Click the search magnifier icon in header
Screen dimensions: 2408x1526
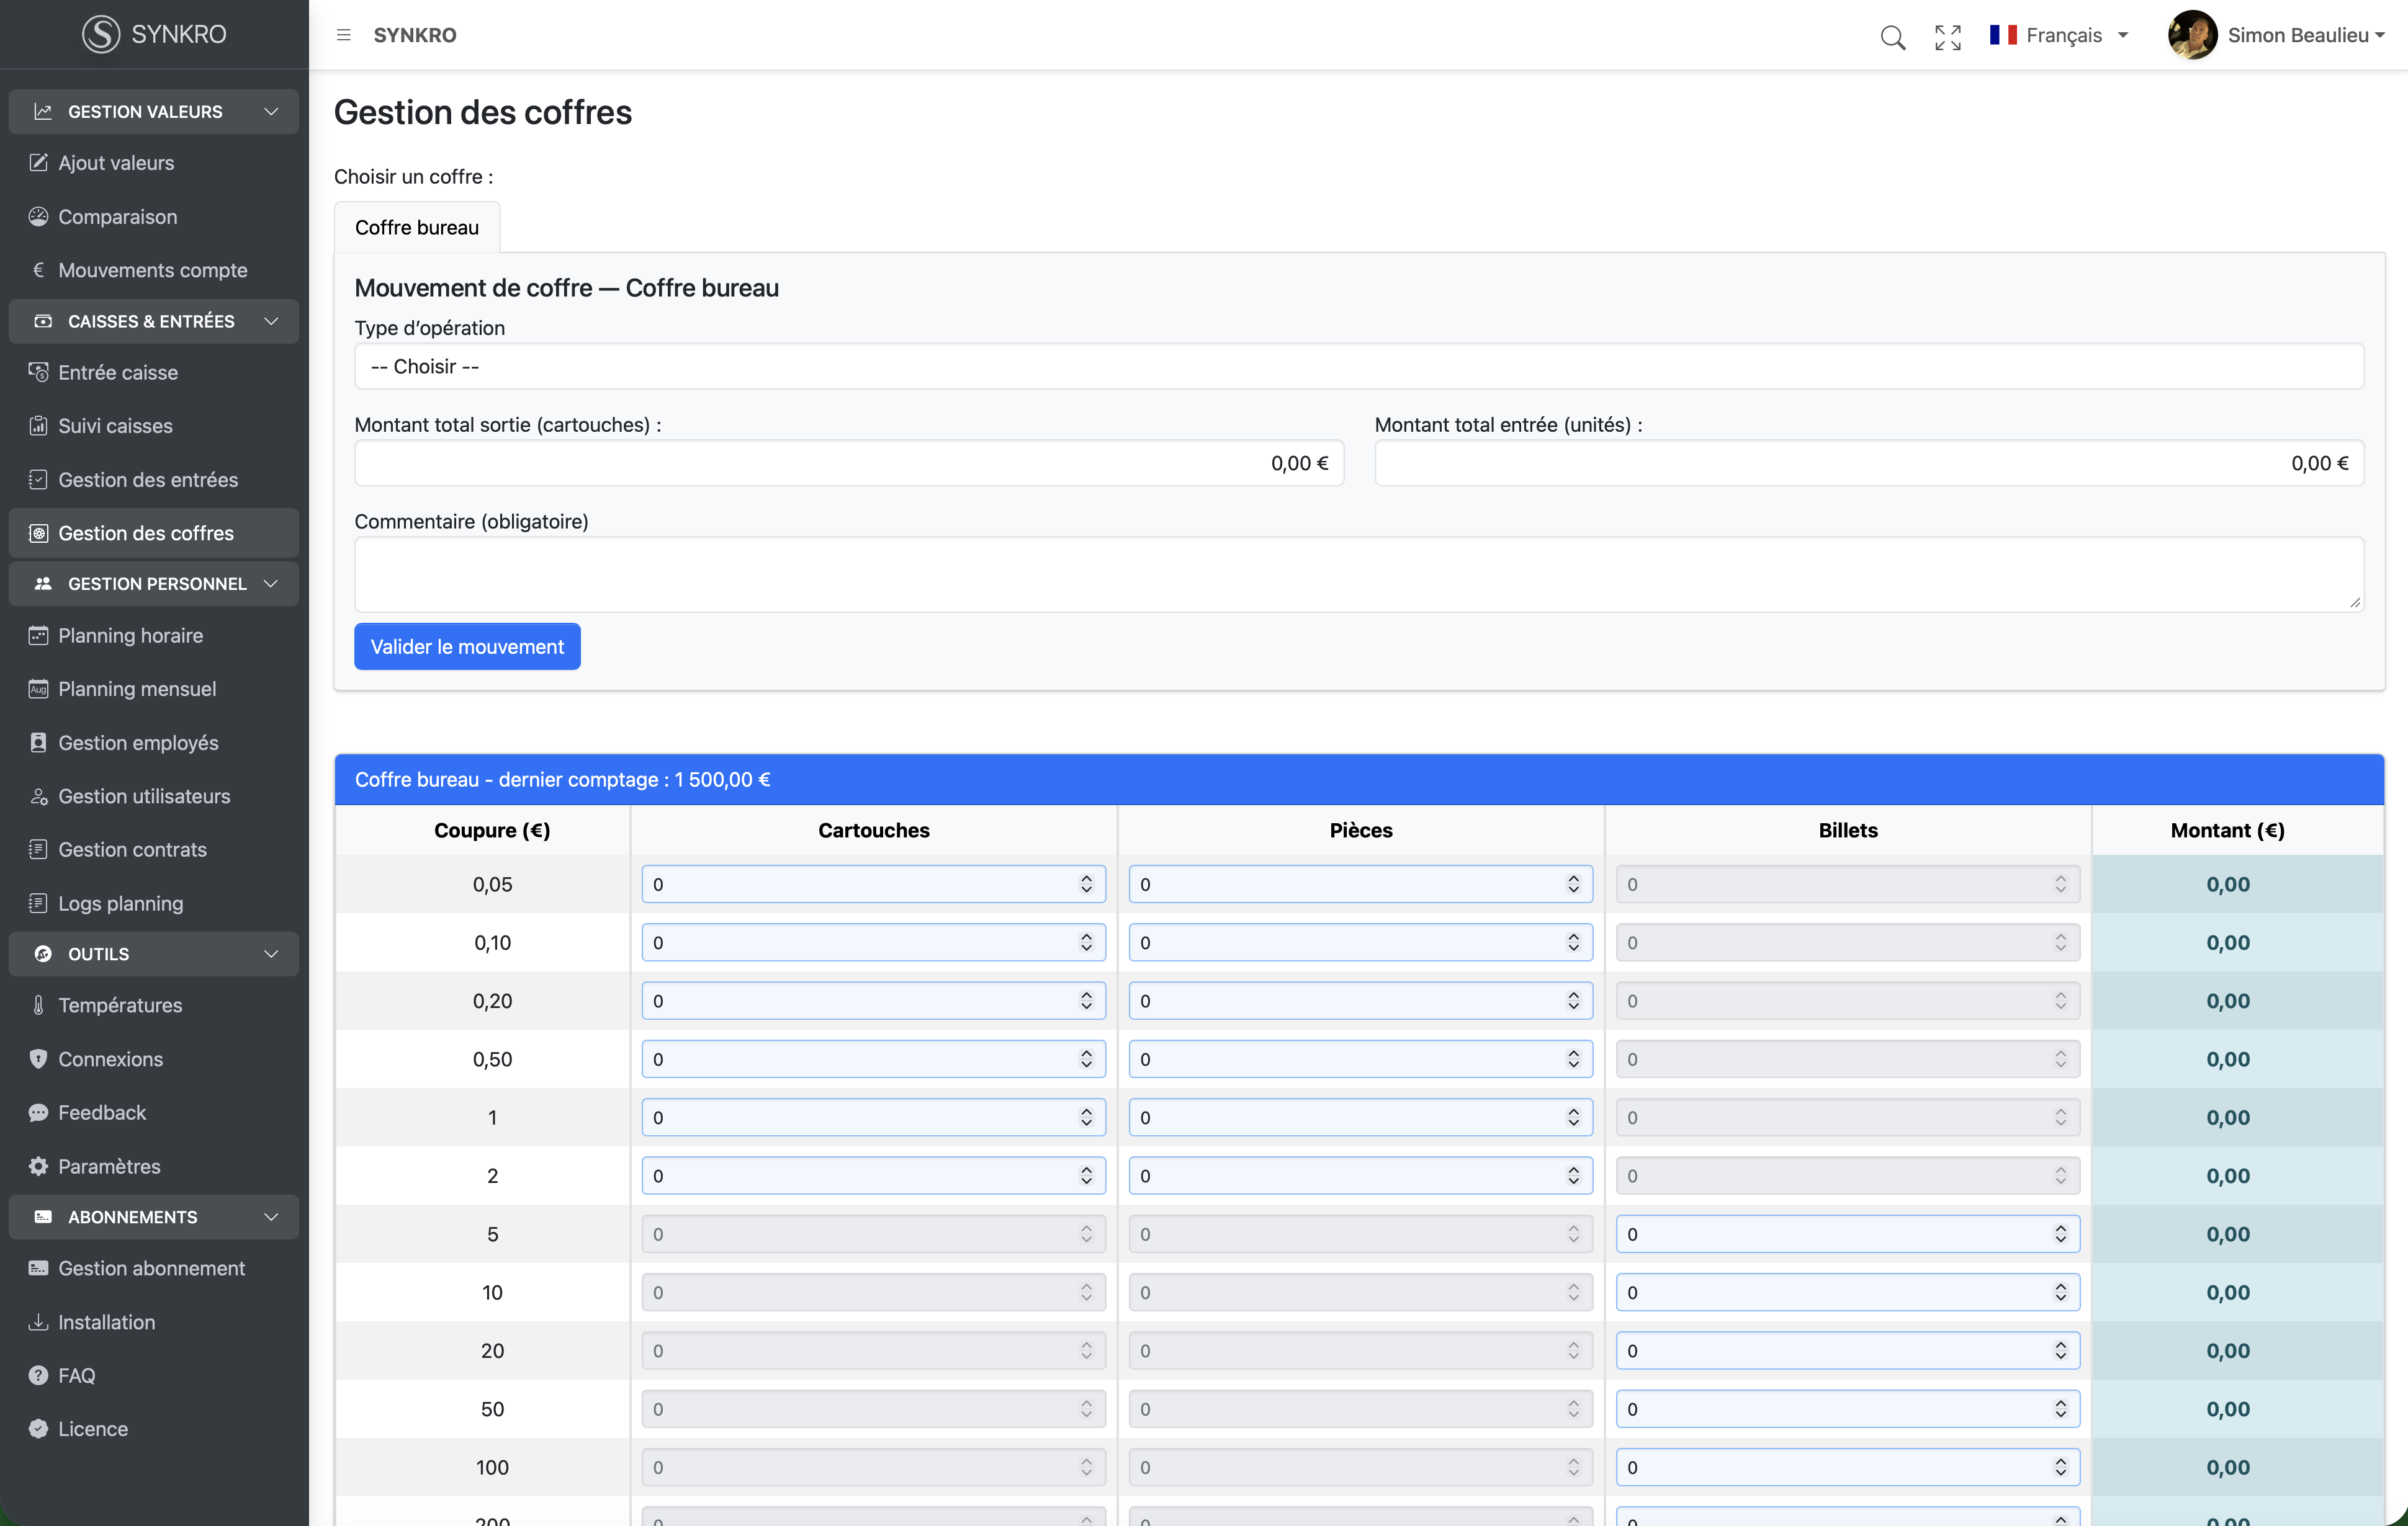point(1892,37)
